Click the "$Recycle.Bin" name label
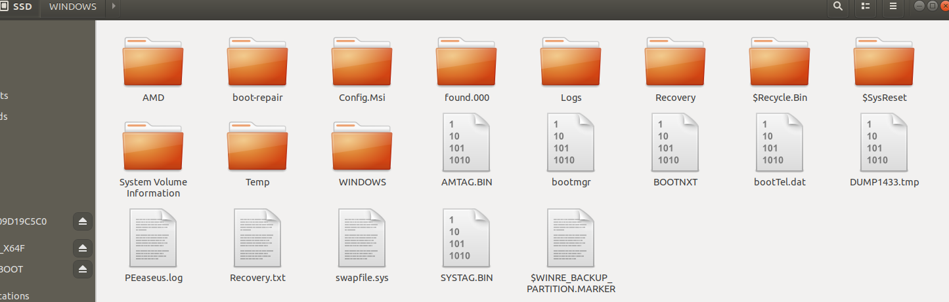Screen dimensions: 949x302 tap(780, 98)
